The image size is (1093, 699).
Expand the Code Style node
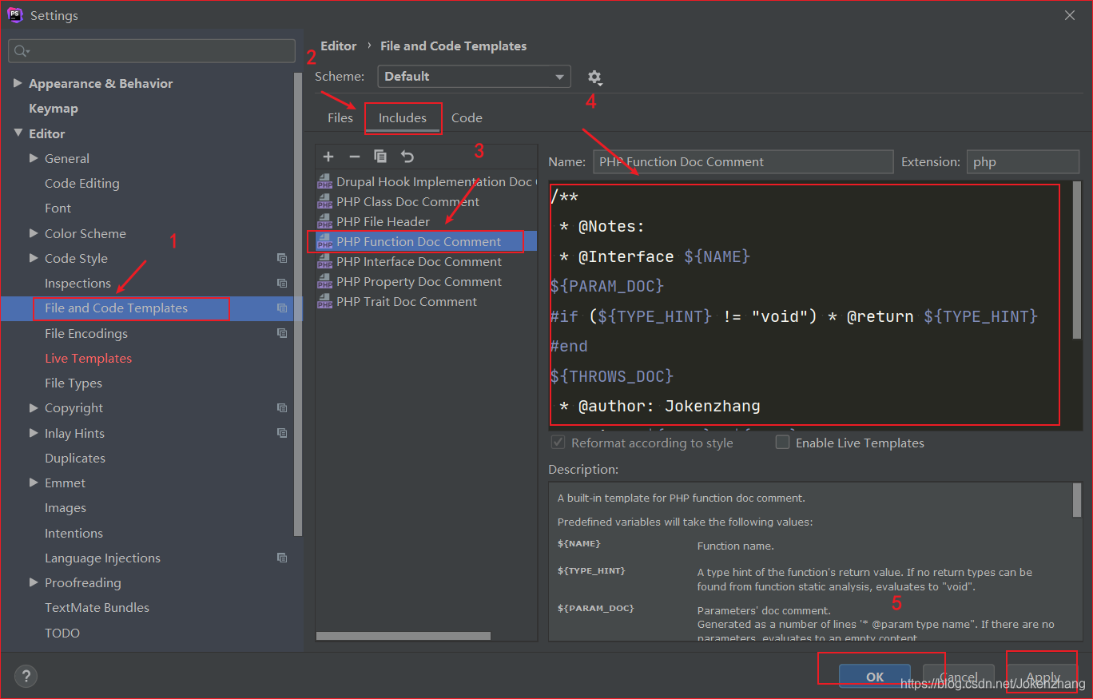(34, 258)
